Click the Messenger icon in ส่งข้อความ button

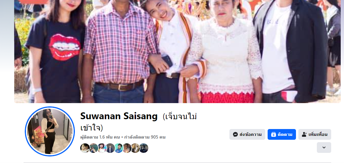235,134
